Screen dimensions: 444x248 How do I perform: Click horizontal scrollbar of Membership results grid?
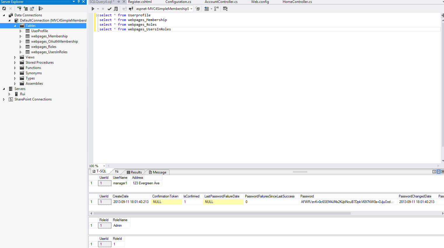tap(222, 213)
